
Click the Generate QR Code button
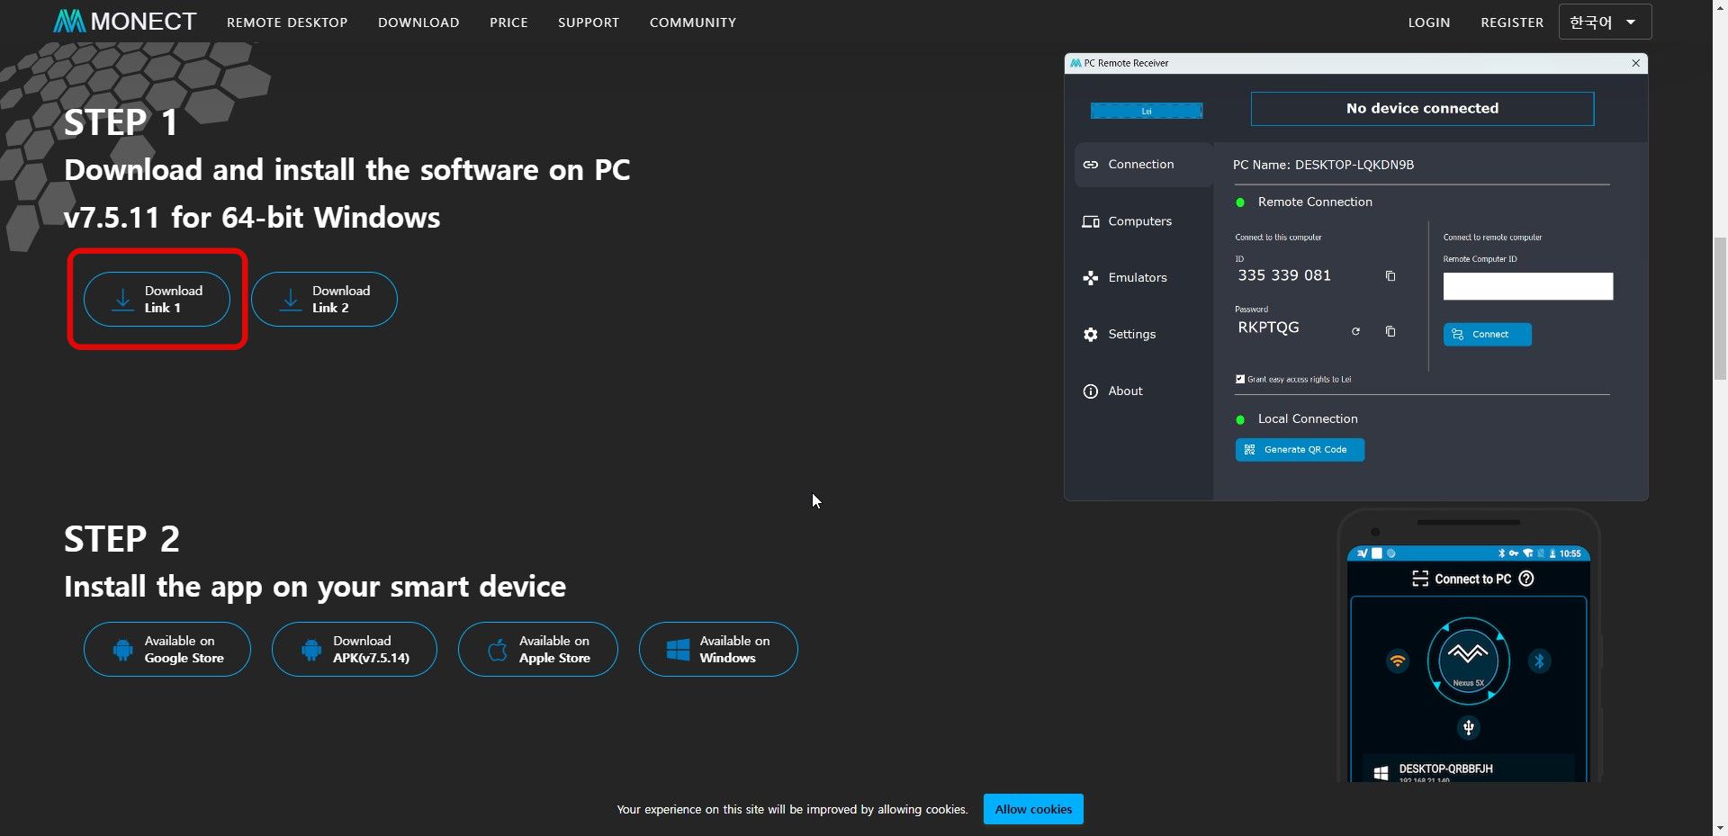1300,450
